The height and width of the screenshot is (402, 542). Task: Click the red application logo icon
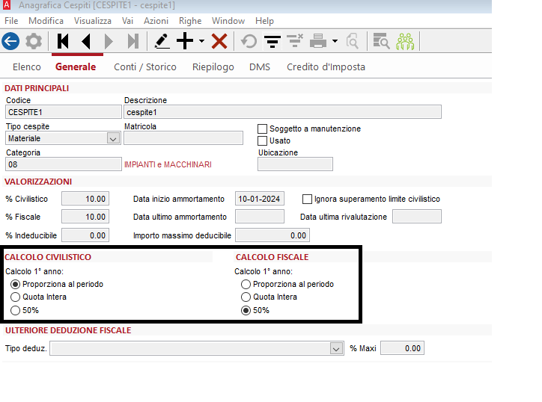pos(6,4)
